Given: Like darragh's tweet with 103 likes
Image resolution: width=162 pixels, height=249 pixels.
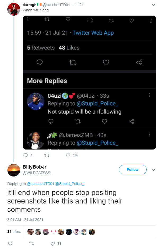Looking at the screenshot, I should tap(68, 155).
